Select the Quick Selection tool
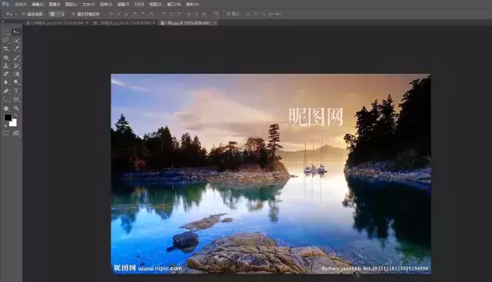Screen dimensions: 492x282 16,40
